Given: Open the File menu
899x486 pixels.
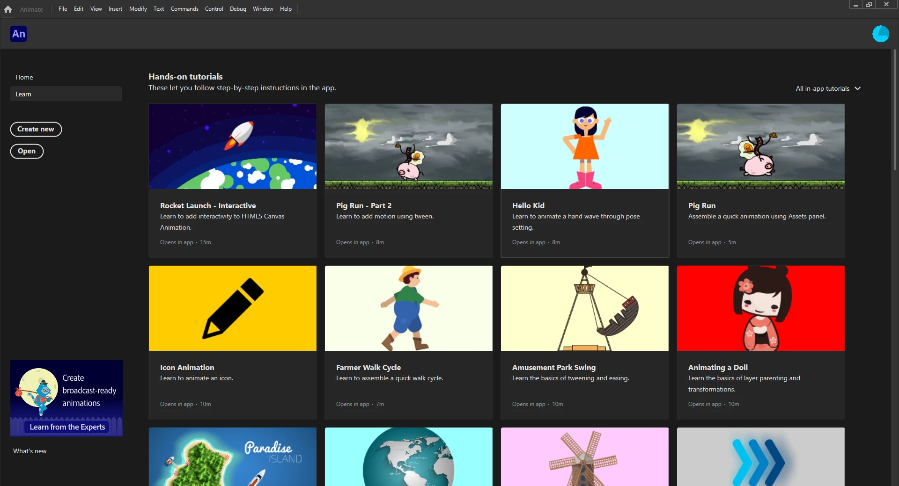Looking at the screenshot, I should tap(63, 9).
